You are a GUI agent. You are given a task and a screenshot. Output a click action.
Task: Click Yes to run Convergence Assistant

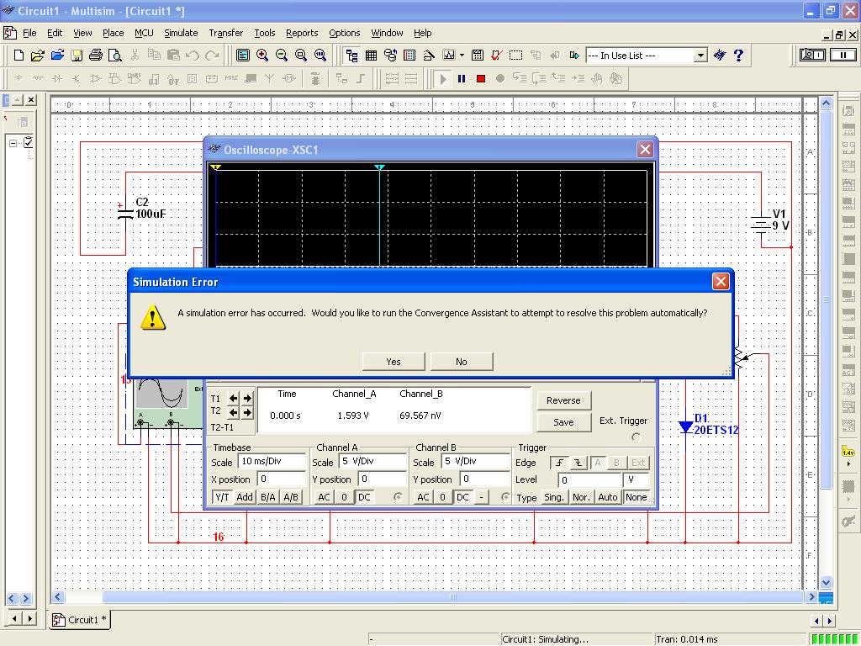click(x=394, y=362)
